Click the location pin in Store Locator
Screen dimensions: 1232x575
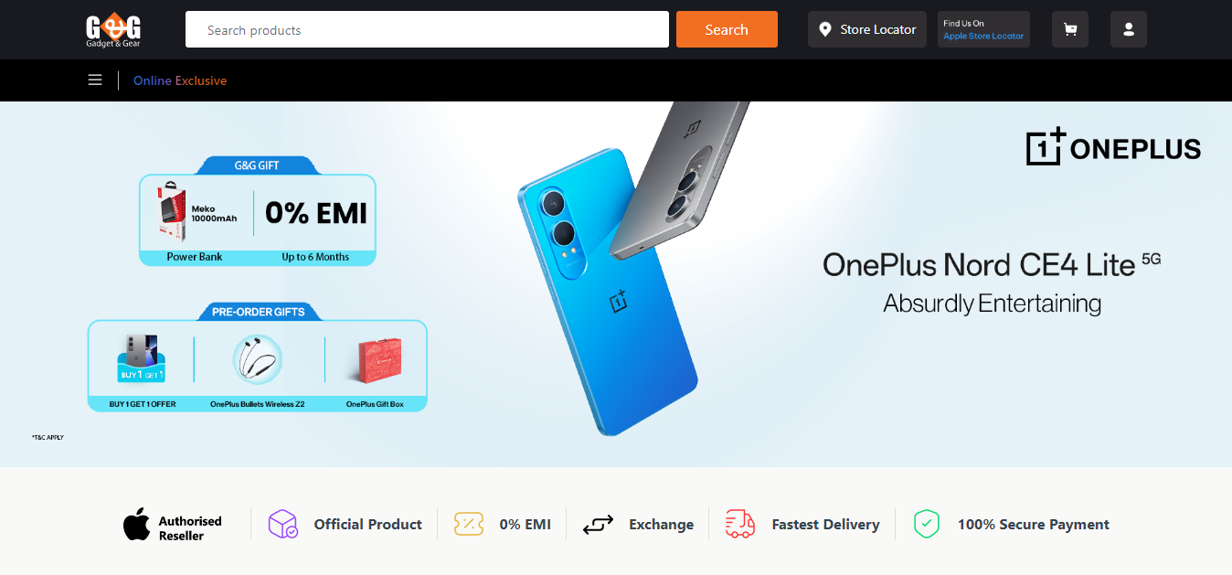[x=825, y=29]
